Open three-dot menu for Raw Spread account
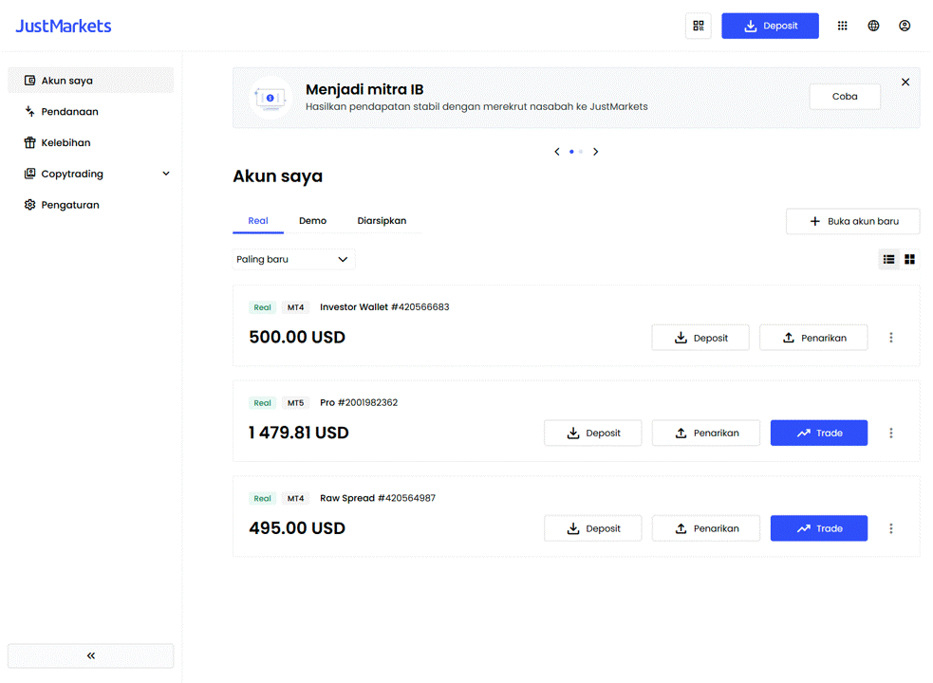The image size is (933, 683). pyautogui.click(x=890, y=528)
